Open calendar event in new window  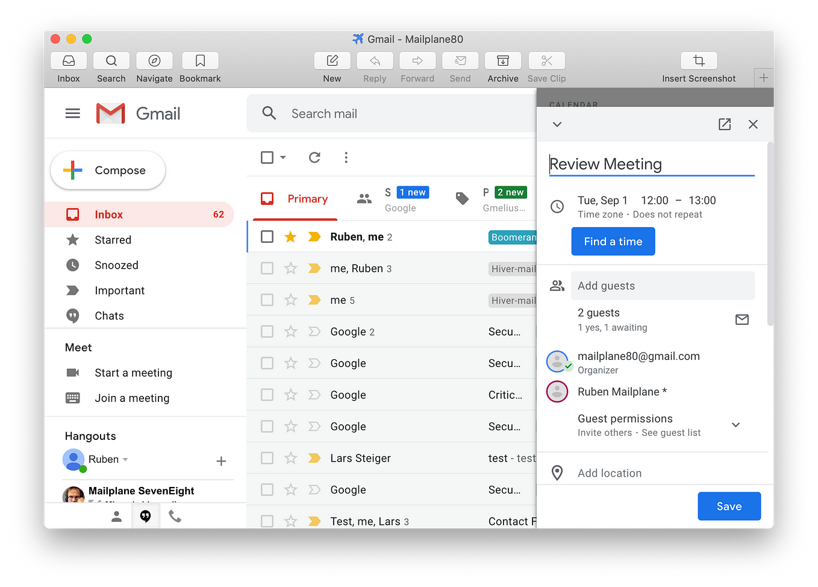(725, 124)
